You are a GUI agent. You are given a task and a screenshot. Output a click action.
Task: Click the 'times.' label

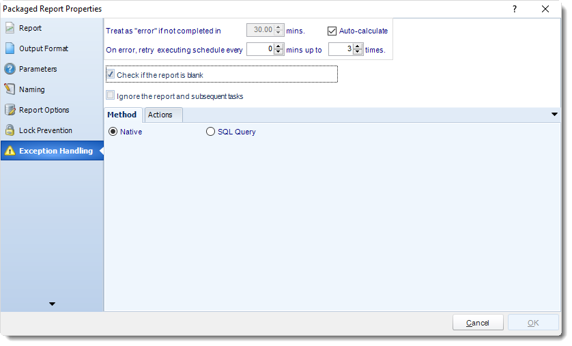pyautogui.click(x=375, y=50)
